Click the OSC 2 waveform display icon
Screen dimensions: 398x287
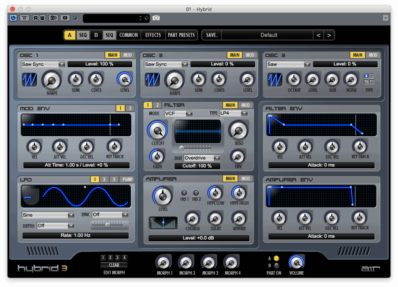[x=153, y=80]
